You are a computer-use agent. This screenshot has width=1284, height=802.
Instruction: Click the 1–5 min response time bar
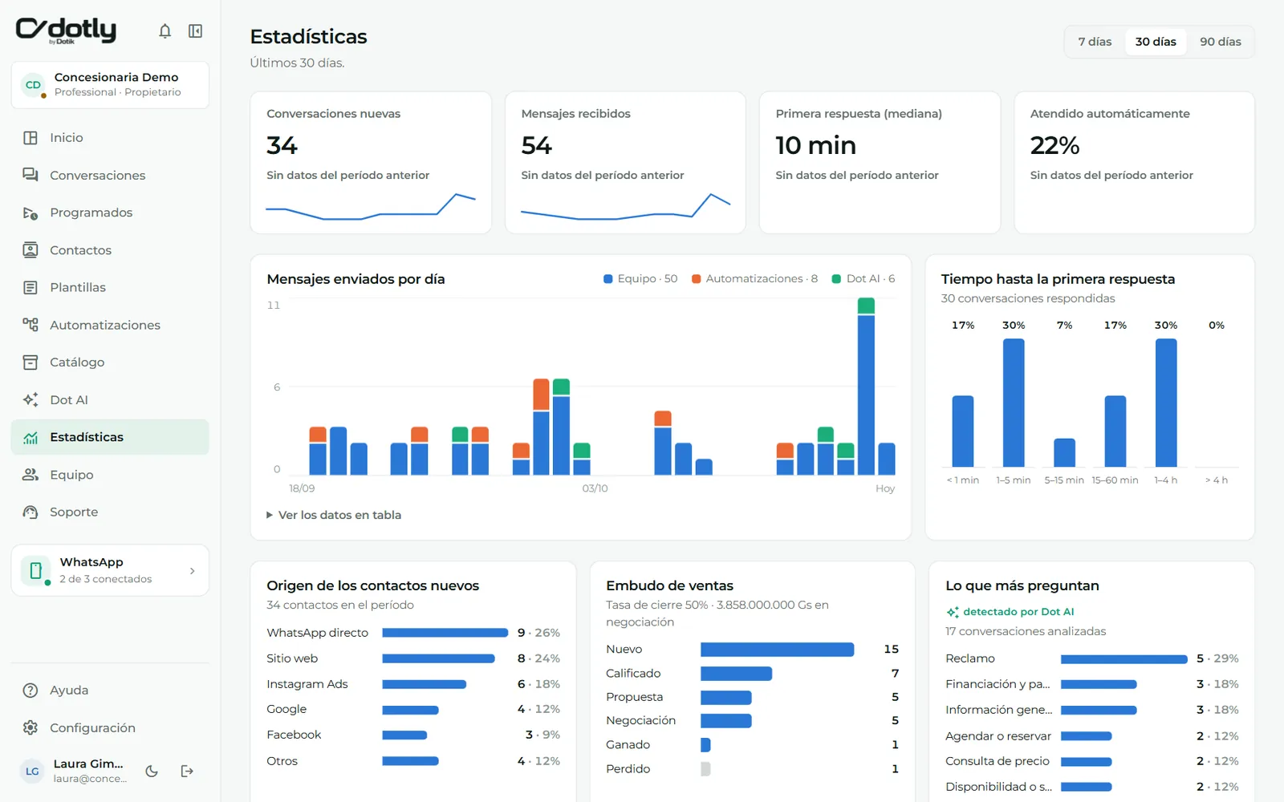(1014, 403)
